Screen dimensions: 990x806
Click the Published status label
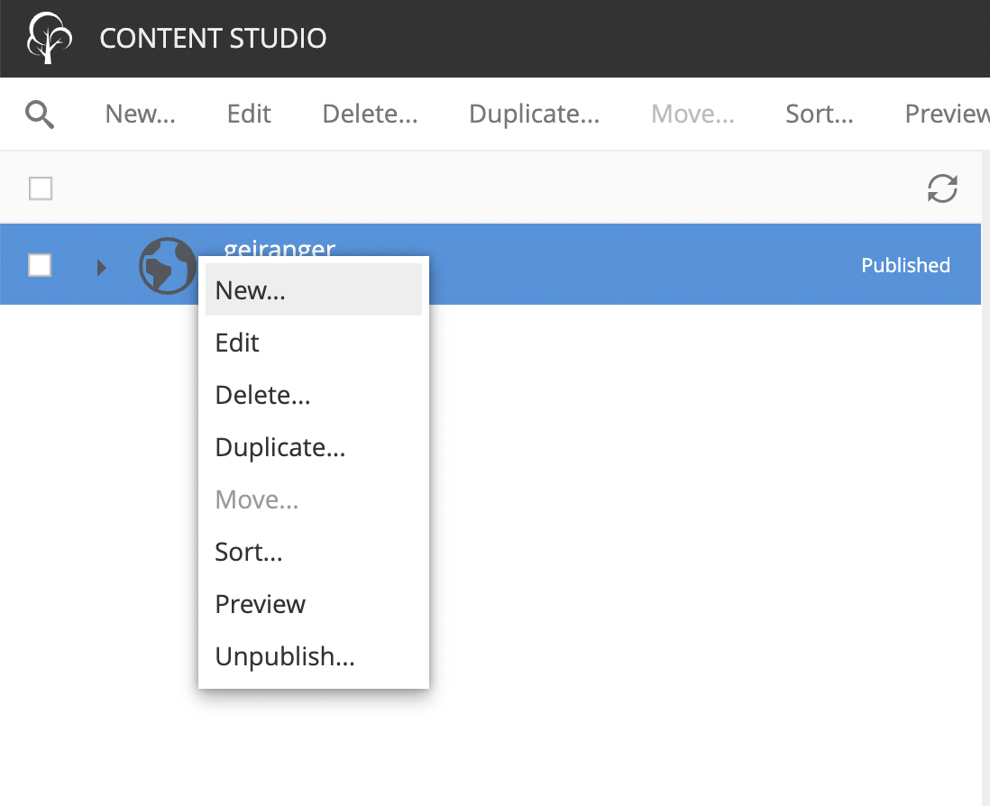905,265
